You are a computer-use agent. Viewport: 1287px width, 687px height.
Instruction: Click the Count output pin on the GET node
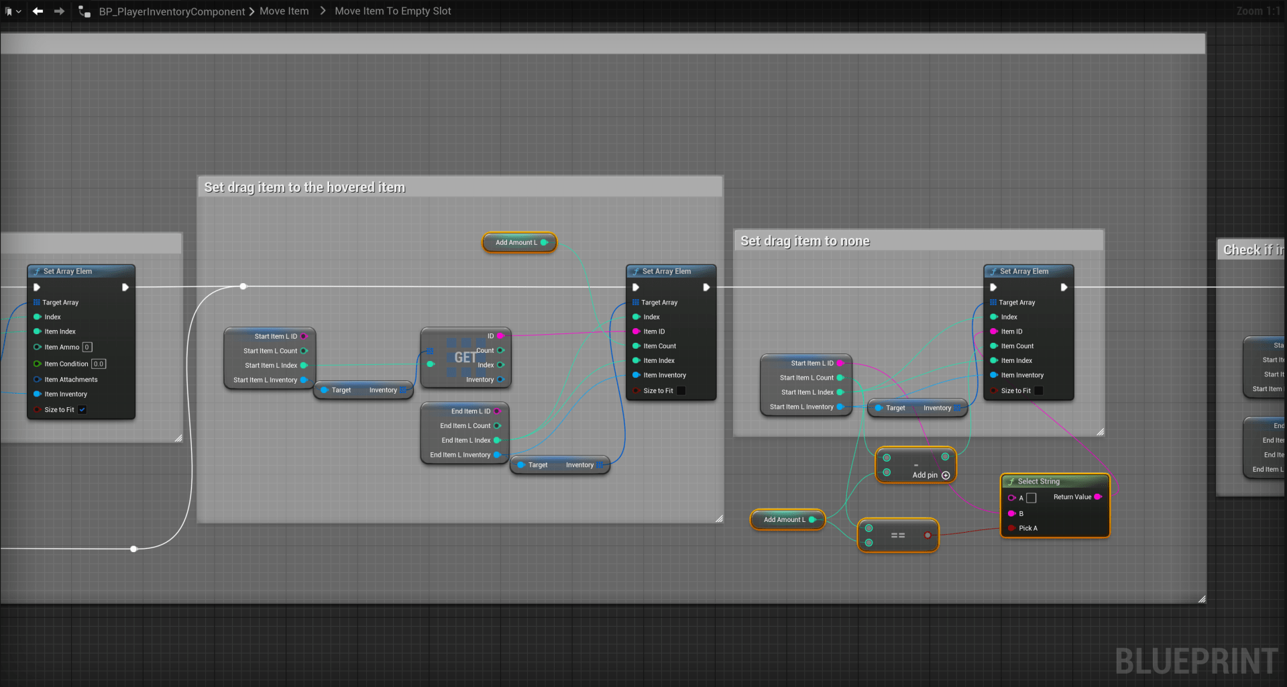[x=500, y=351]
